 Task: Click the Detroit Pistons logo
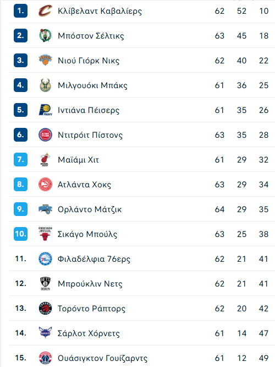[45, 135]
